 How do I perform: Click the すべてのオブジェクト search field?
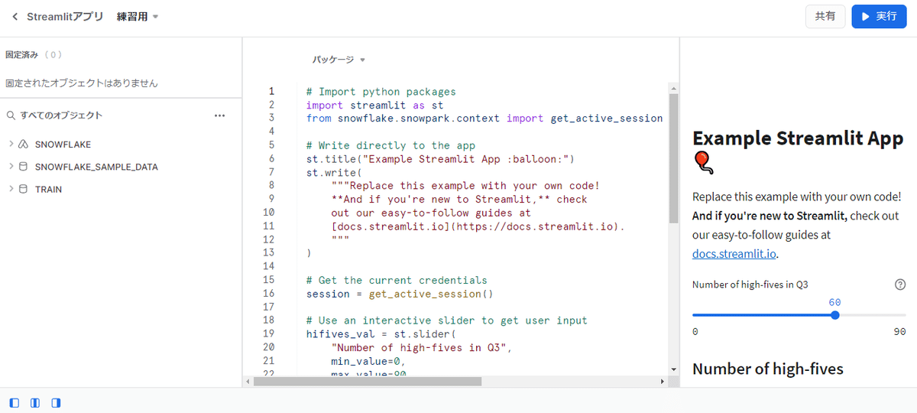pos(61,115)
